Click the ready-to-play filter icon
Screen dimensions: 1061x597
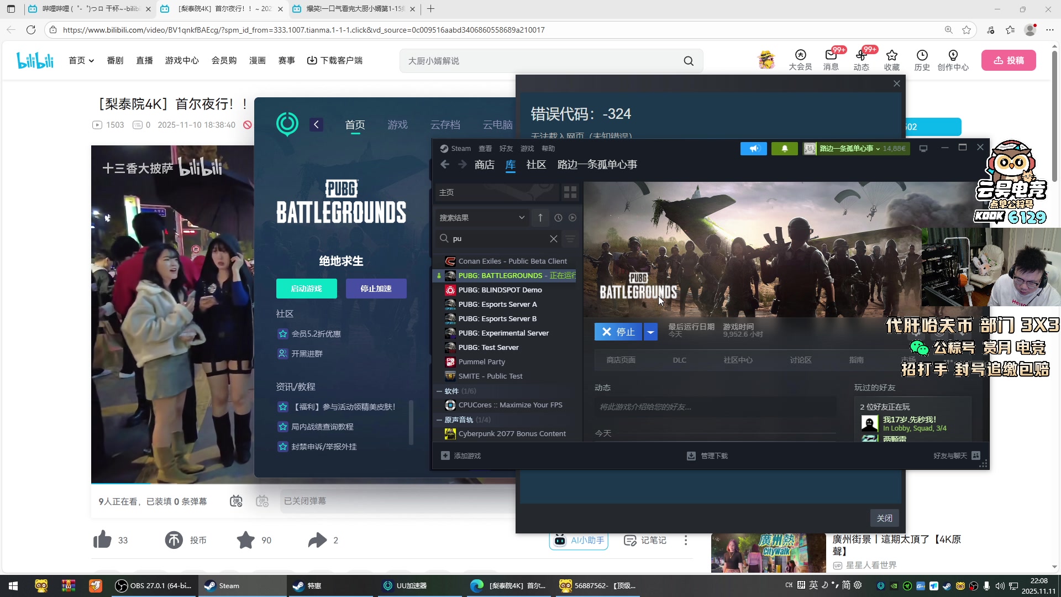tap(572, 218)
